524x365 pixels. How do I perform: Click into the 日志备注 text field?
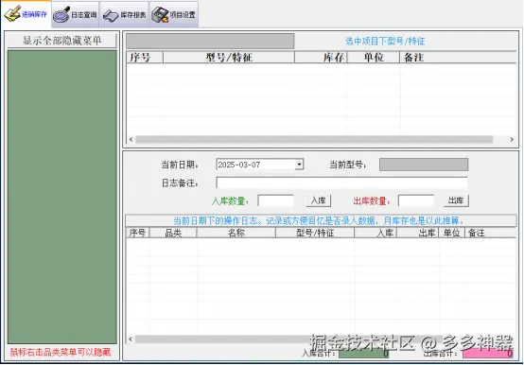click(x=341, y=182)
